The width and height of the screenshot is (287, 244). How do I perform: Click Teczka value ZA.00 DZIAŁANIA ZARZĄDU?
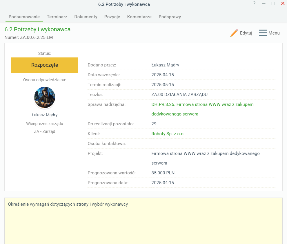click(x=179, y=95)
